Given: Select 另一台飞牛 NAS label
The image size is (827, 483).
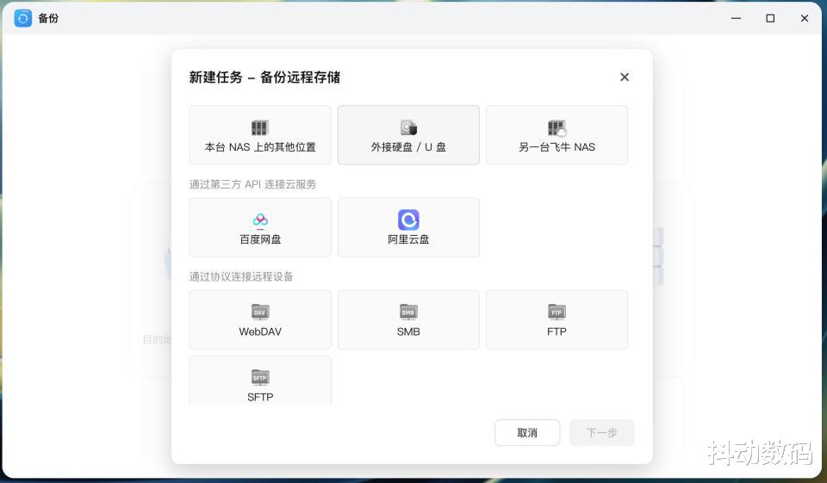Looking at the screenshot, I should 557,147.
